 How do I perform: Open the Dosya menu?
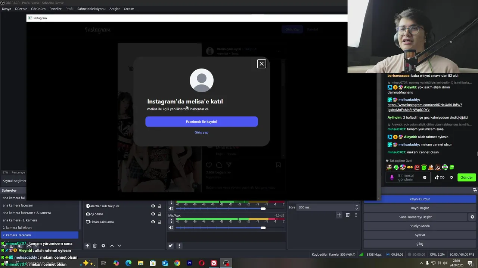click(x=6, y=9)
